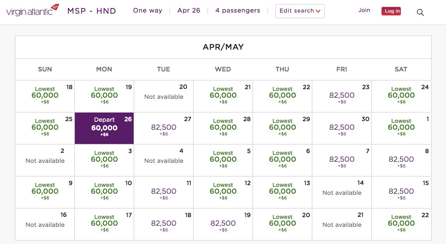Click the One way trip type option
Screen dimensions: 446x244
(x=147, y=11)
